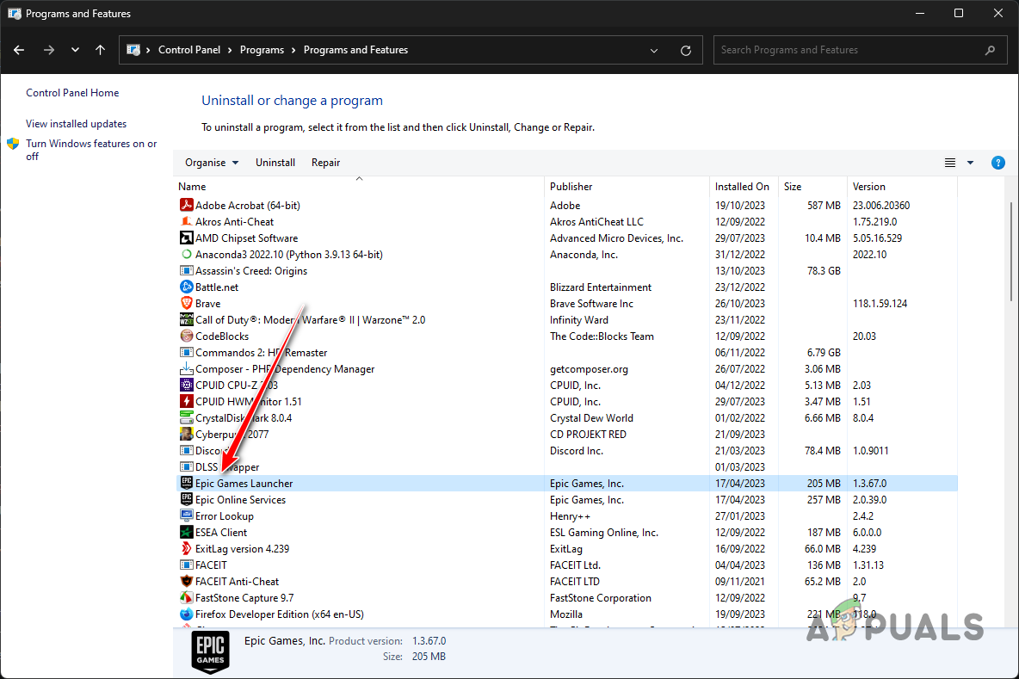Sort by the Size column header
1019x679 pixels.
pos(792,187)
